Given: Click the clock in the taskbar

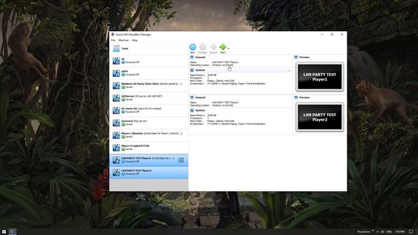Looking at the screenshot, I should point(400,232).
